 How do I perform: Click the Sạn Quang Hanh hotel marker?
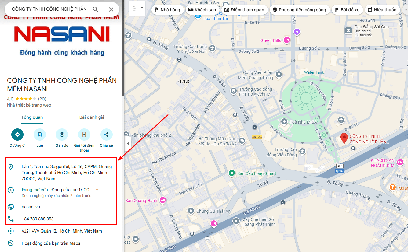[x=163, y=200]
